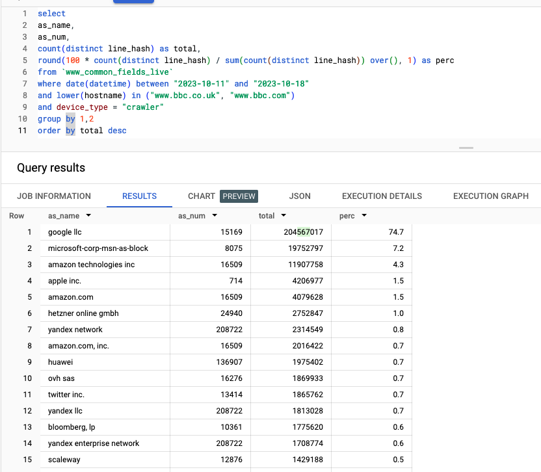Click the perc value 7.2

click(x=398, y=248)
